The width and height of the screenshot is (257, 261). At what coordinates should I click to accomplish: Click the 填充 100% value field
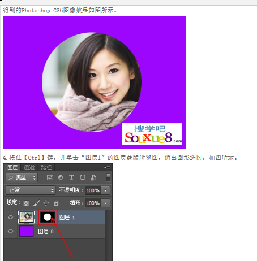tap(93, 203)
